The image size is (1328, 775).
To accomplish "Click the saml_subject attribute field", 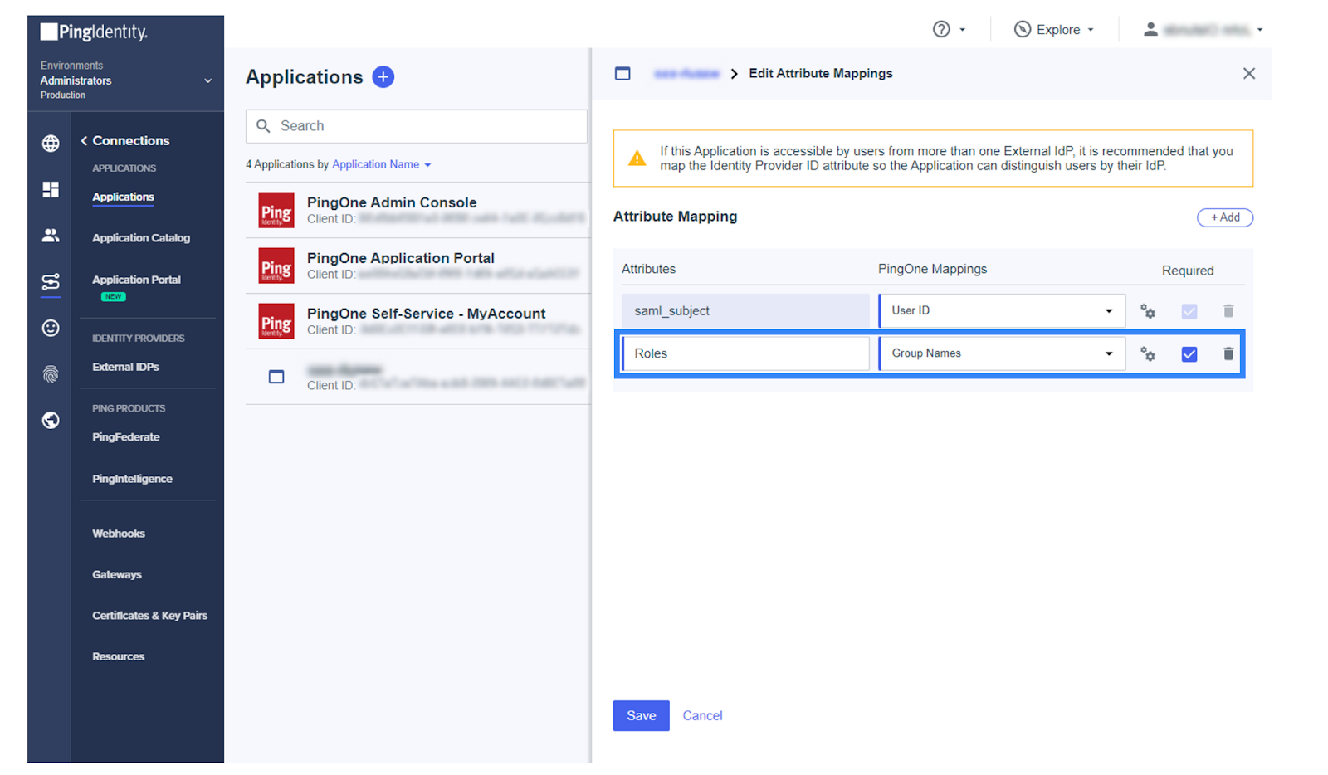I will coord(746,311).
